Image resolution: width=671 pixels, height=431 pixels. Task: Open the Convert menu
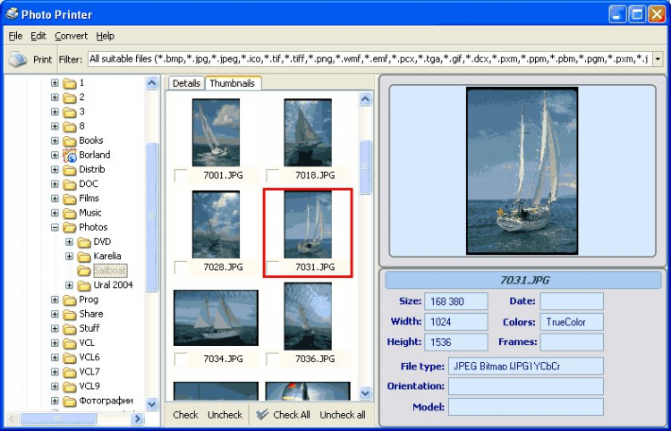[x=71, y=36]
